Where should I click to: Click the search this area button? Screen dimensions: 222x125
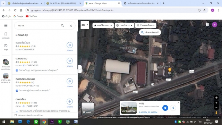pos(150,32)
